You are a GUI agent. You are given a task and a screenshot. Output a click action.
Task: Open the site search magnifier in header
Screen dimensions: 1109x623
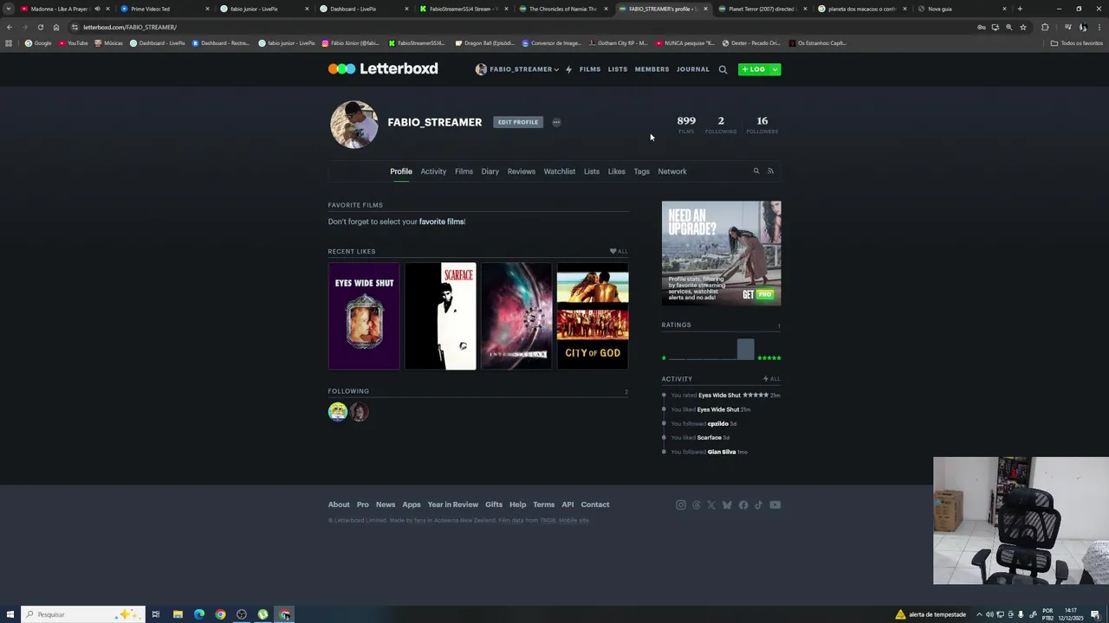coord(723,69)
